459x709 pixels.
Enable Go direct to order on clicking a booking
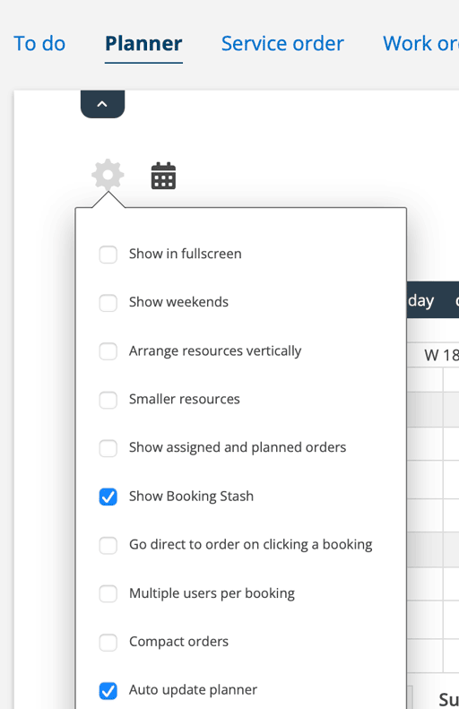point(108,545)
